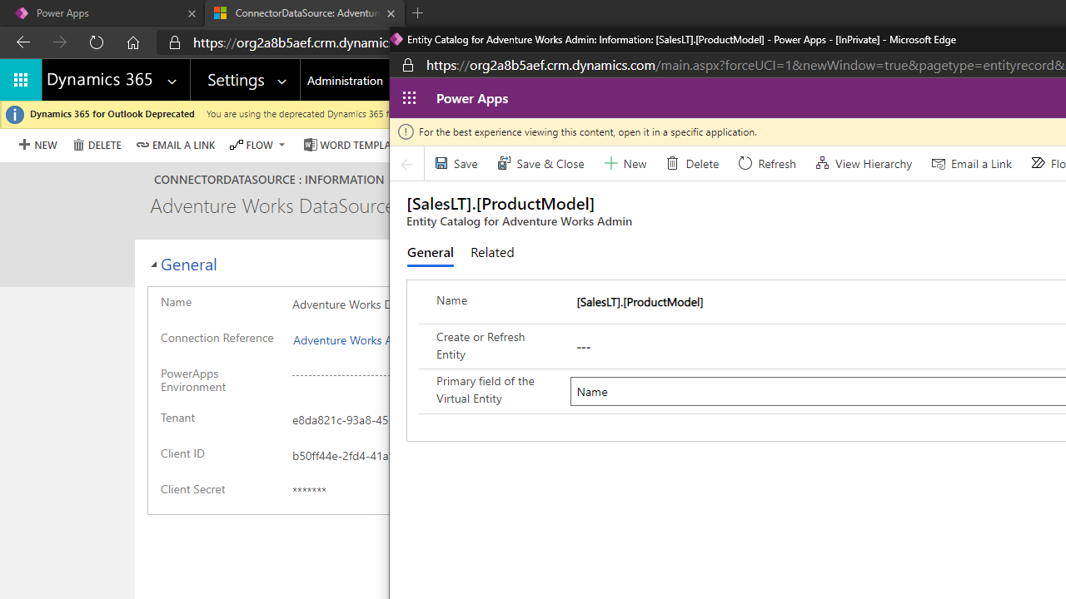Open Administration in navigation bar
Viewport: 1066px width, 599px height.
point(345,81)
